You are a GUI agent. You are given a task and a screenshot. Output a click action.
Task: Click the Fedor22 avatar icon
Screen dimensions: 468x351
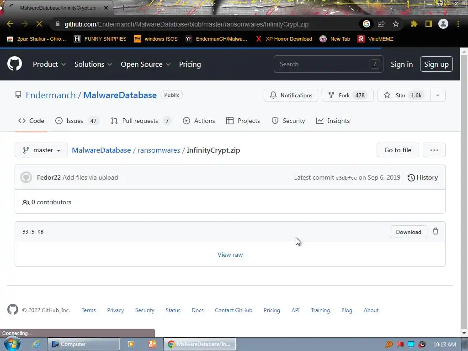(26, 177)
